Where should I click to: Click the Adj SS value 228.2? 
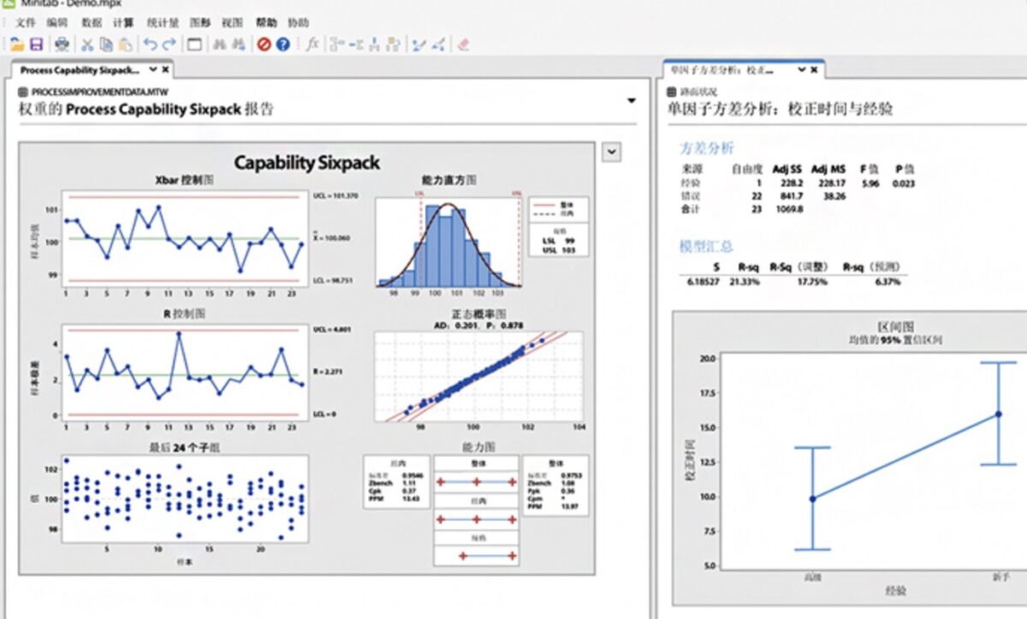coord(793,182)
